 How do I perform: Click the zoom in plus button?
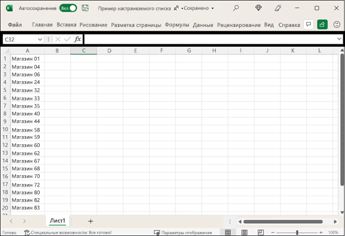click(x=321, y=232)
